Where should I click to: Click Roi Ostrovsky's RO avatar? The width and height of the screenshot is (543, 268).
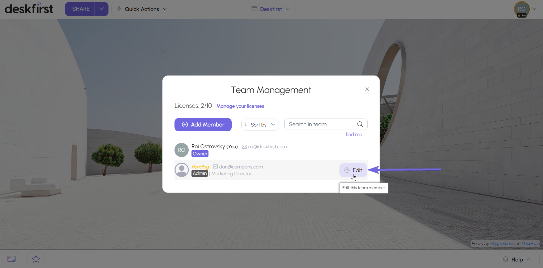[182, 150]
